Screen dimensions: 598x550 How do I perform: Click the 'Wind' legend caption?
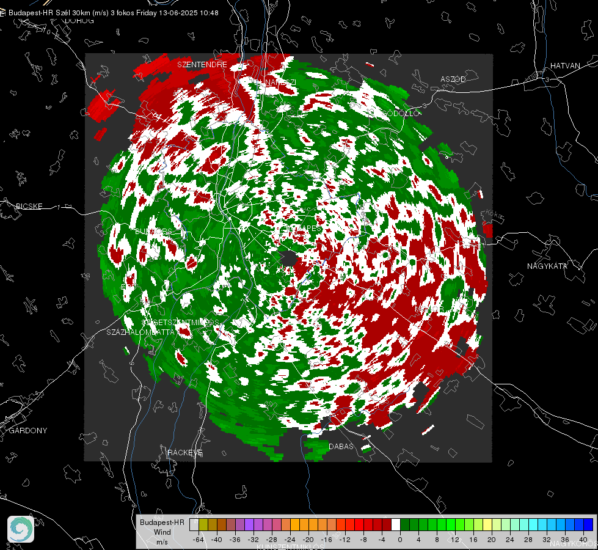click(162, 532)
